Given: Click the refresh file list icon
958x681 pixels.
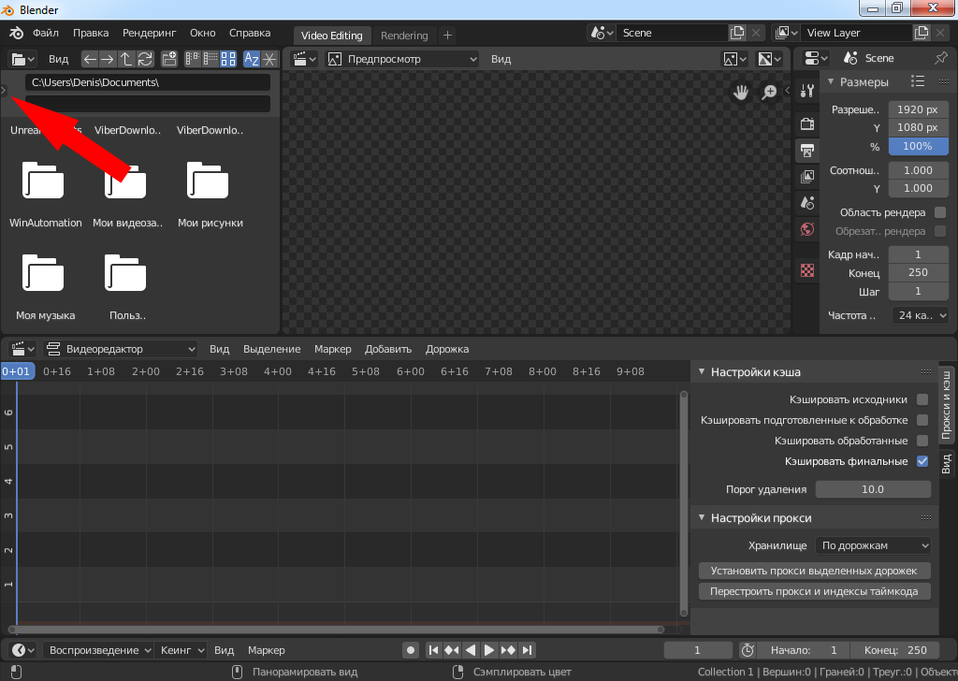Looking at the screenshot, I should (145, 59).
